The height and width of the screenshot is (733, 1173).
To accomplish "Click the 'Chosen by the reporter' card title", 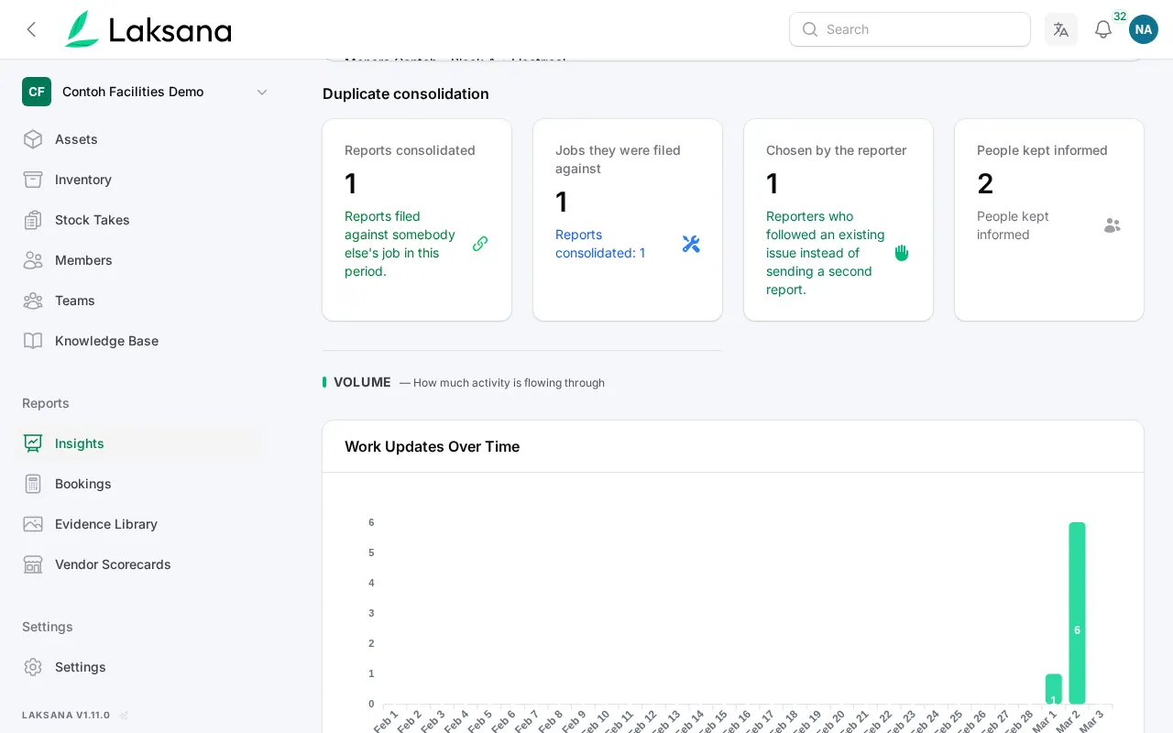I will 837,150.
